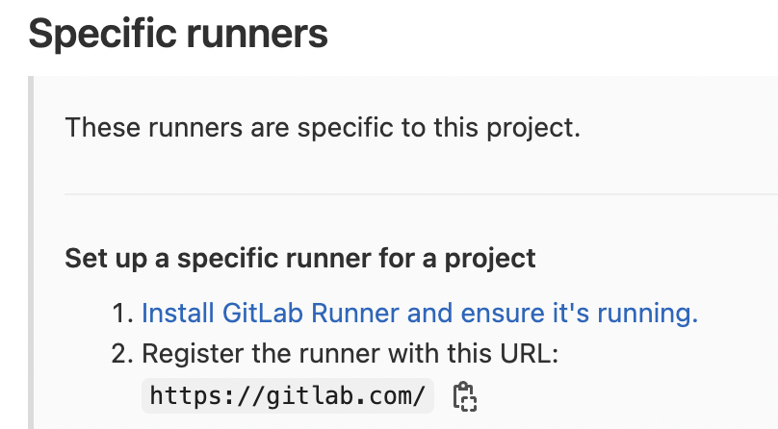Open the Install GitLab Runner link

pyautogui.click(x=420, y=313)
